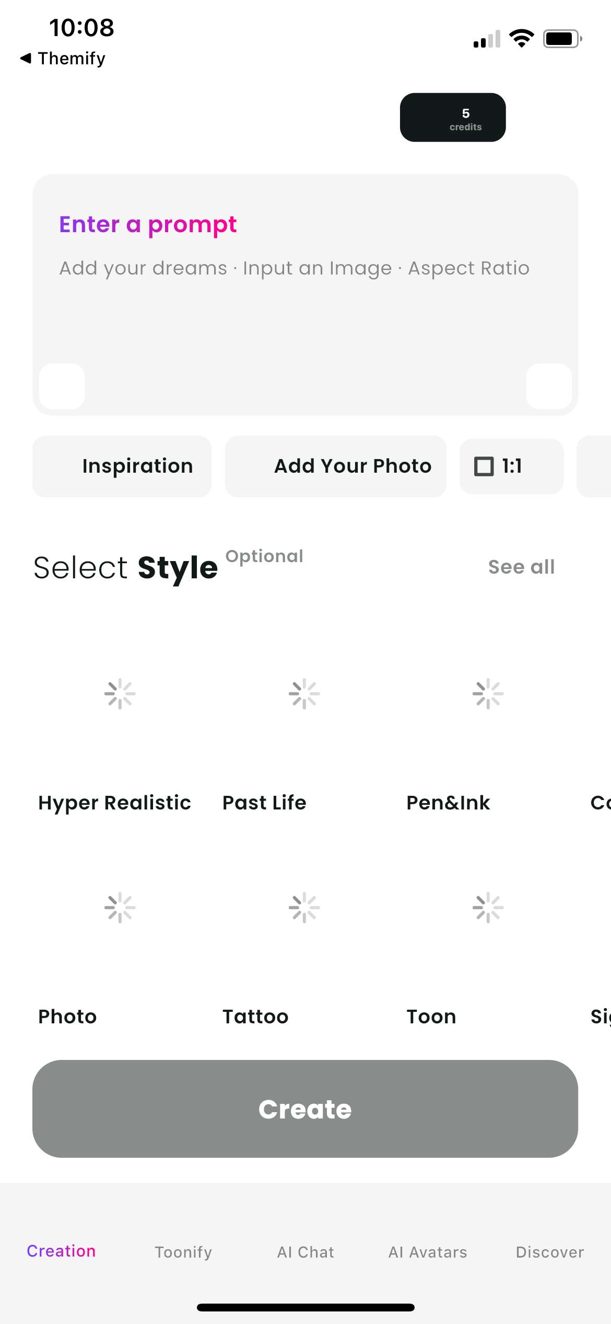
Task: Open the 5 credits badge
Action: [452, 118]
